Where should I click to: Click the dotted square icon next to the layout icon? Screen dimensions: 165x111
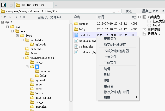(x=11, y=5)
